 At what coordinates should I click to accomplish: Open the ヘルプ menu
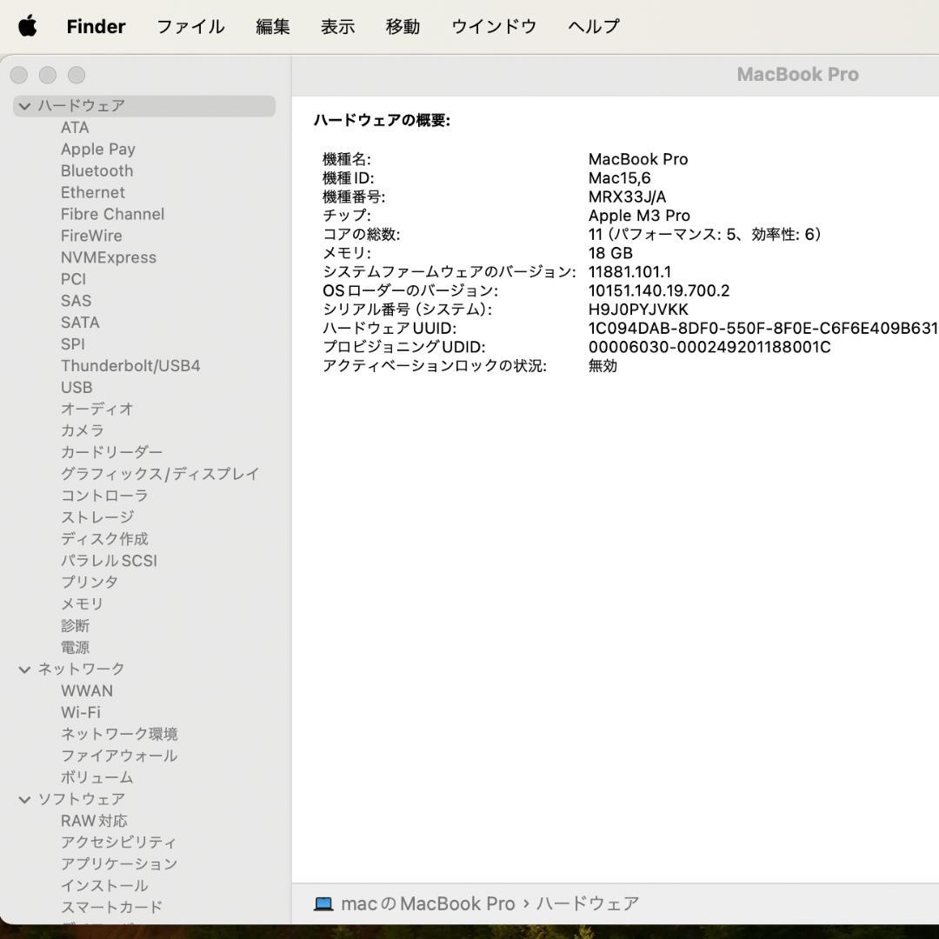coord(594,26)
